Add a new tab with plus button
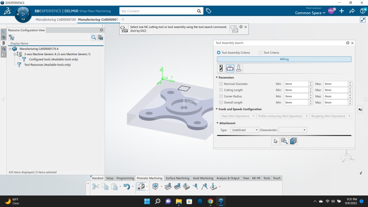 (x=123, y=20)
